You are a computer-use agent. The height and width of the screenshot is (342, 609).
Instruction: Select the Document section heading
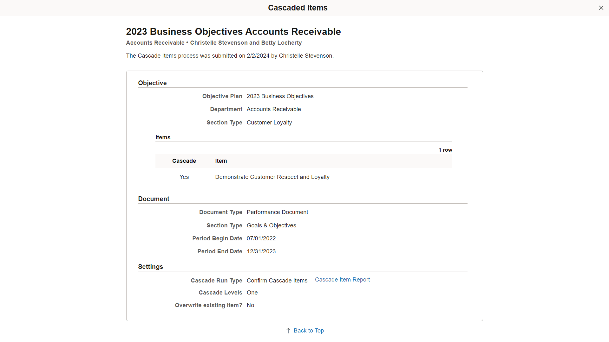154,199
